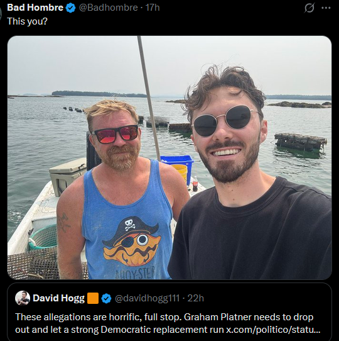339x341 pixels.
Task: Click David Hogg's blue verified checkmark
Action: [x=106, y=298]
